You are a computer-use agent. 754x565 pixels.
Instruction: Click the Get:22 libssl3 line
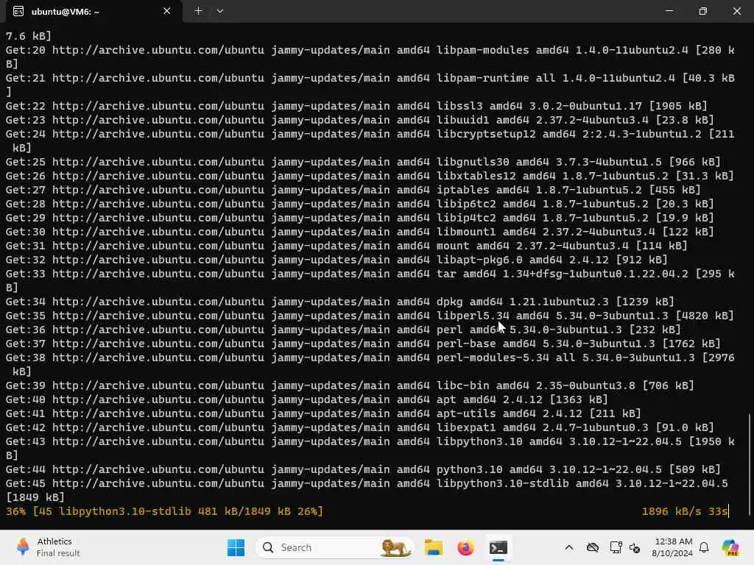point(356,106)
